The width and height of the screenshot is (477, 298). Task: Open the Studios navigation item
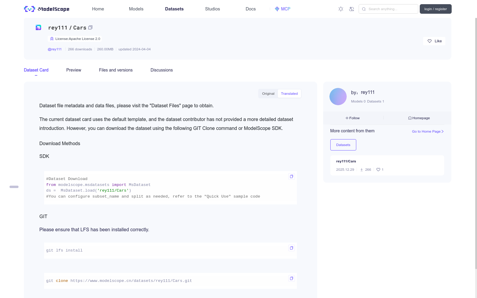[x=213, y=9]
